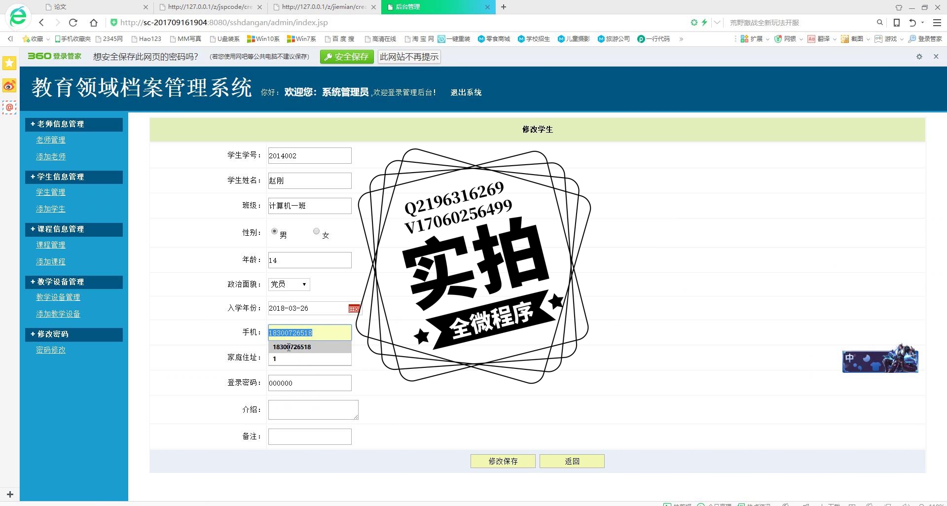The width and height of the screenshot is (947, 506).
Task: Collapse the bookmarks bar left arrow
Action: tap(10, 38)
